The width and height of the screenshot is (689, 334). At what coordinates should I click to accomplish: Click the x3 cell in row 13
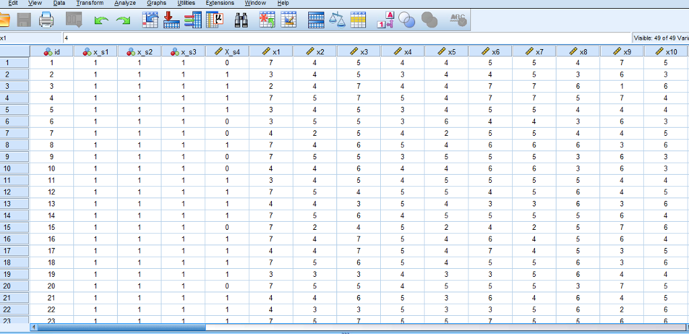pos(359,203)
